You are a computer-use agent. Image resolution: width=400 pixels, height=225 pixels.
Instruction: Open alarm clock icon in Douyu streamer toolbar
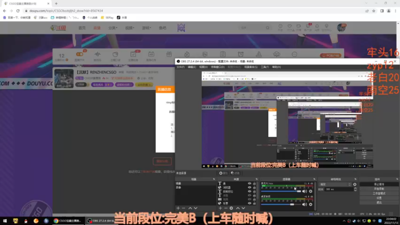pyautogui.click(x=240, y=54)
